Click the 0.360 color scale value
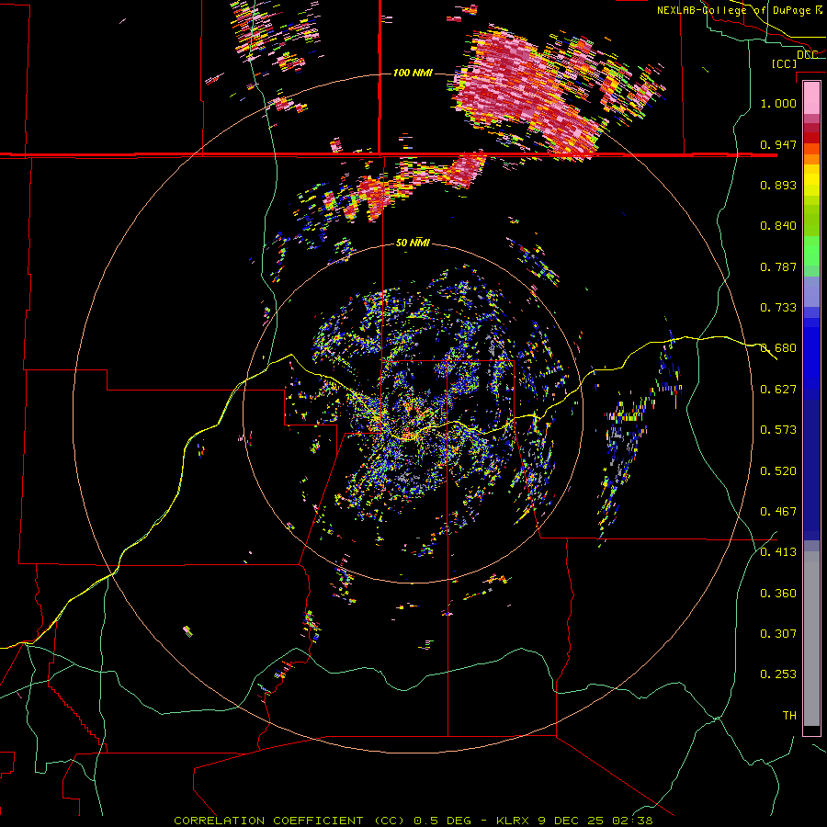Screen dimensions: 827x827 click(x=778, y=594)
